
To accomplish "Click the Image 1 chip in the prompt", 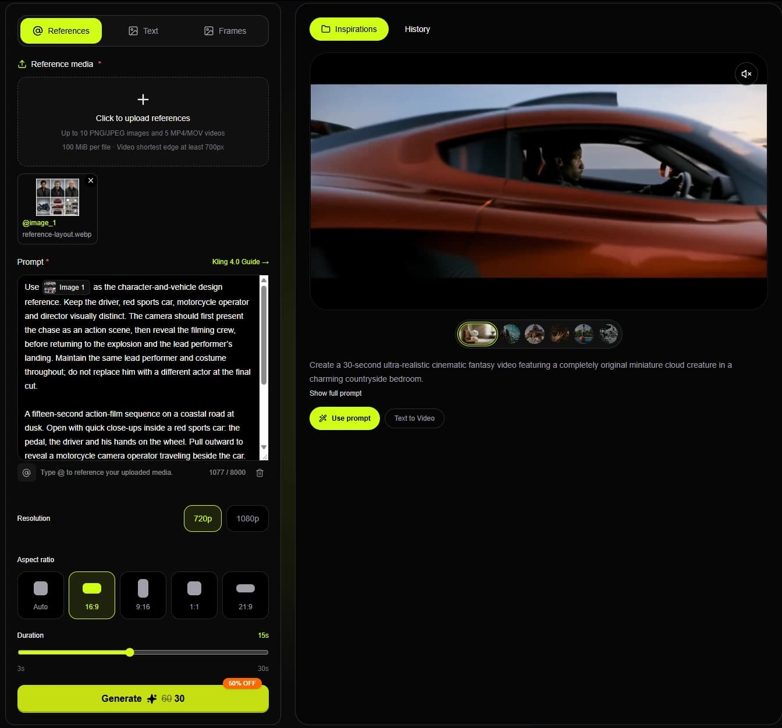I will tap(66, 287).
